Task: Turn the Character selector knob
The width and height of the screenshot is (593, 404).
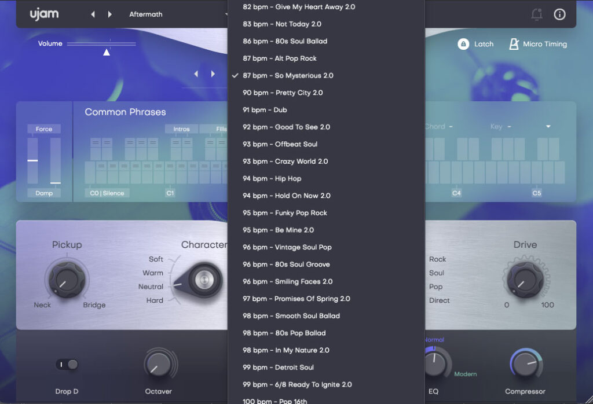Action: tap(203, 280)
